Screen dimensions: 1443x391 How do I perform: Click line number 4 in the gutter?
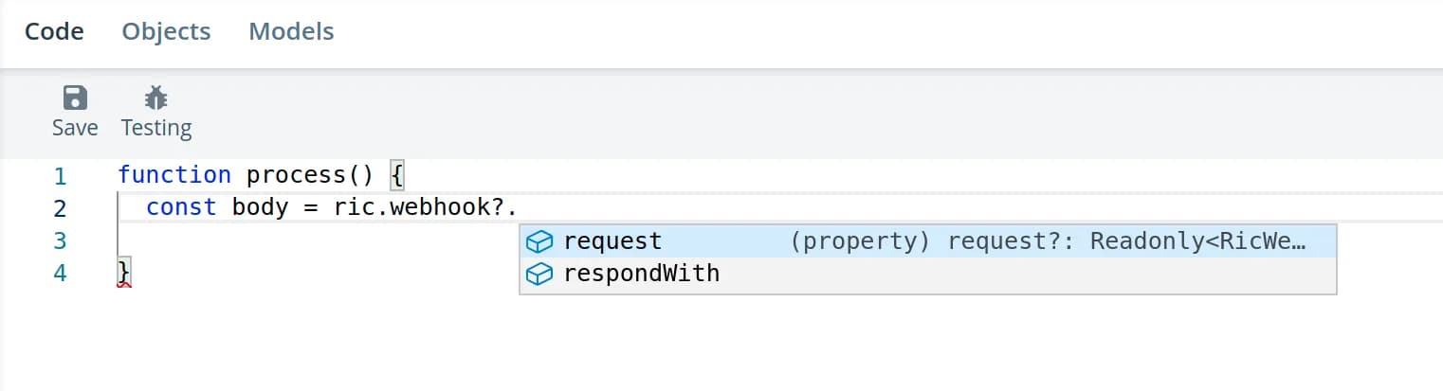coord(61,274)
